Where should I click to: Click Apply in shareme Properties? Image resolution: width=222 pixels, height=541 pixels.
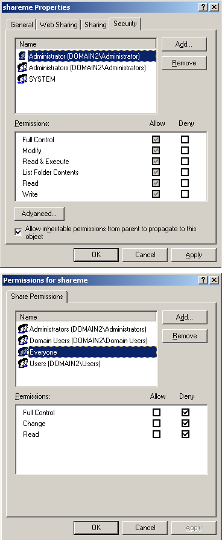(x=194, y=255)
